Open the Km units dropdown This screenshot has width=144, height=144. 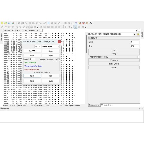(37, 46)
